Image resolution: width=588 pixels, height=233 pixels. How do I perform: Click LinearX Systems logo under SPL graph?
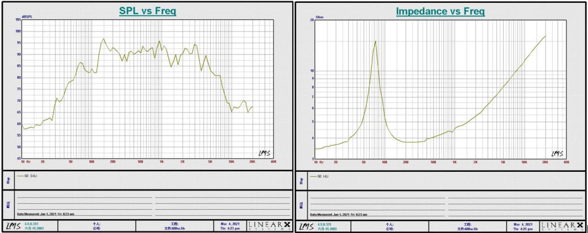coord(269,226)
